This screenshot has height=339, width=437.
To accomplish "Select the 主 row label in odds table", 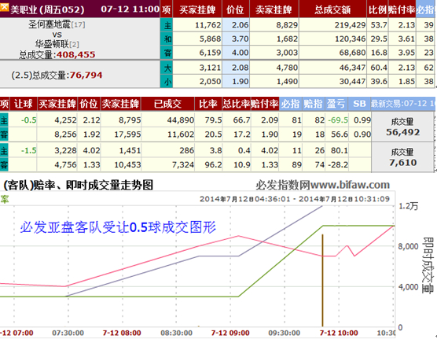I will tap(167, 25).
